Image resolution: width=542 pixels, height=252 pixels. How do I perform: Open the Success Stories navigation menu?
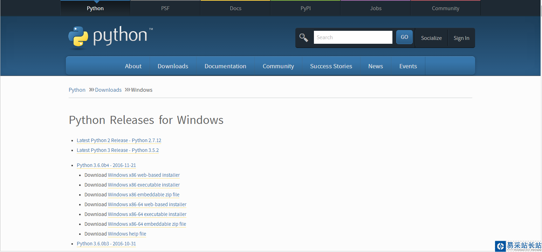pyautogui.click(x=331, y=66)
